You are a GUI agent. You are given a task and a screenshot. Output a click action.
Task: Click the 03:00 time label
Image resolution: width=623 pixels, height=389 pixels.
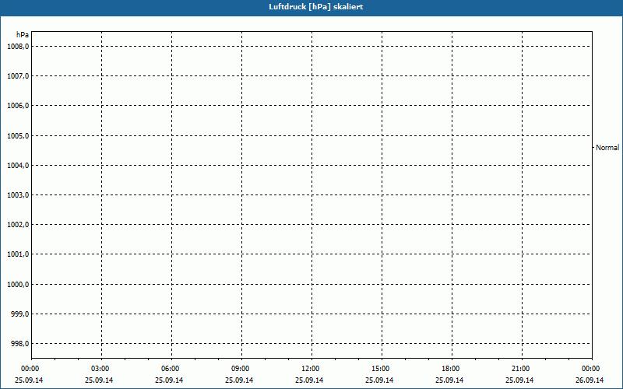click(100, 369)
